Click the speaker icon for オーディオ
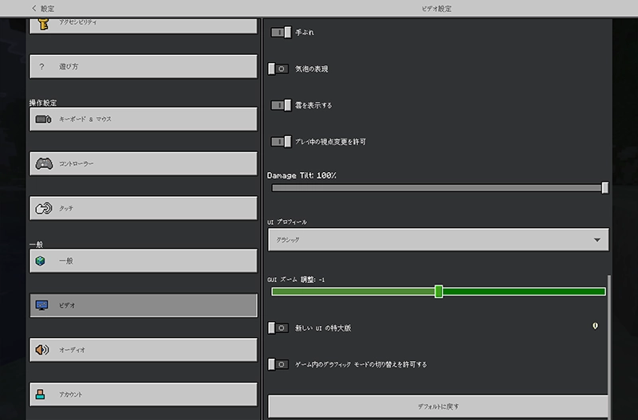 coord(42,350)
